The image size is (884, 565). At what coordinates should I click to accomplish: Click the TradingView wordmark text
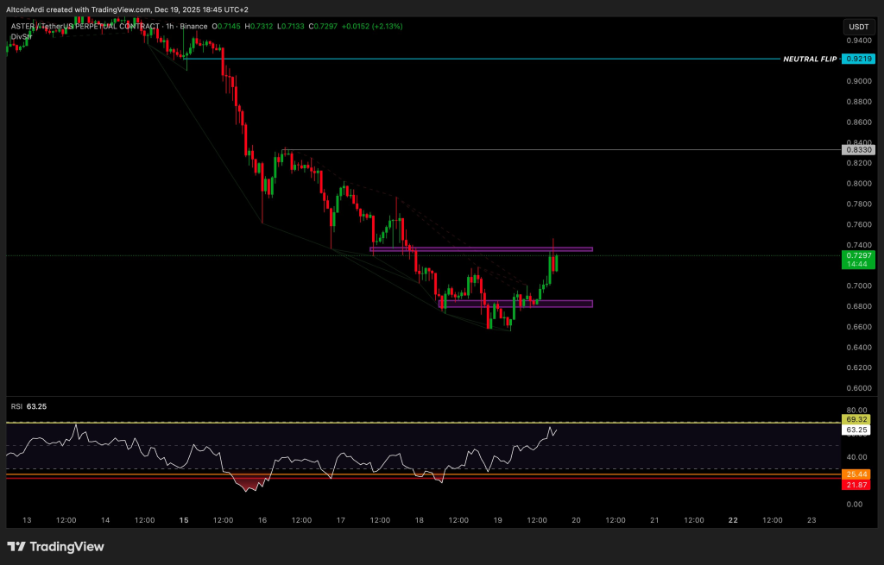pos(67,547)
